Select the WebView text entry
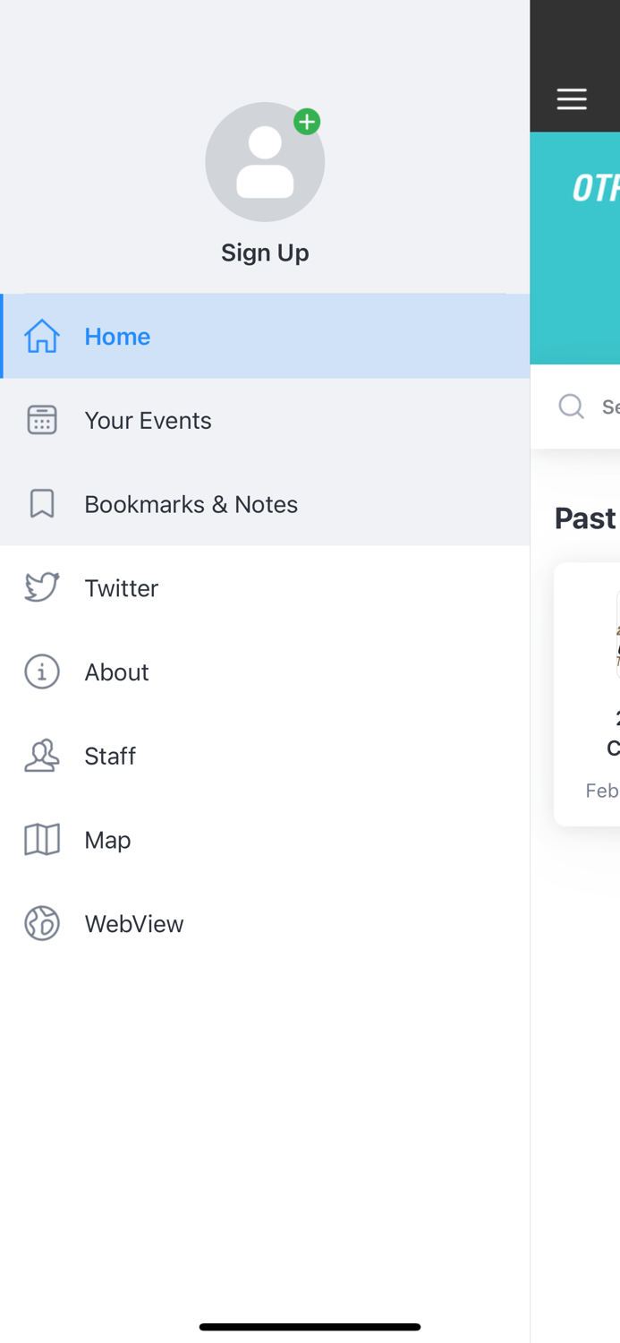The height and width of the screenshot is (1343, 620). [134, 923]
